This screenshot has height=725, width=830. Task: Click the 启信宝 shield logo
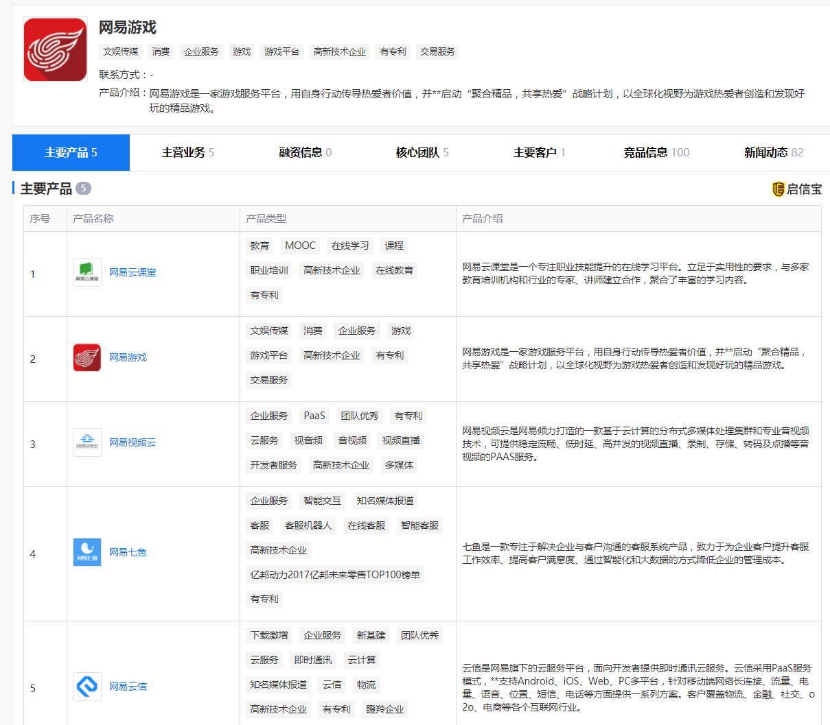[779, 189]
